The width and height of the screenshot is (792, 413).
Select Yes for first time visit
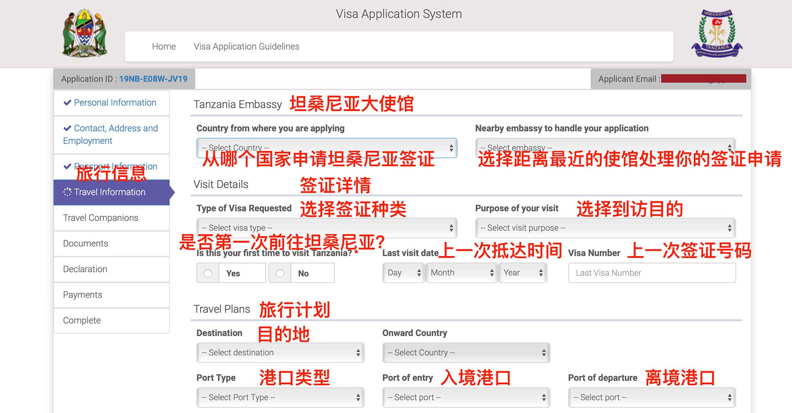pyautogui.click(x=208, y=273)
